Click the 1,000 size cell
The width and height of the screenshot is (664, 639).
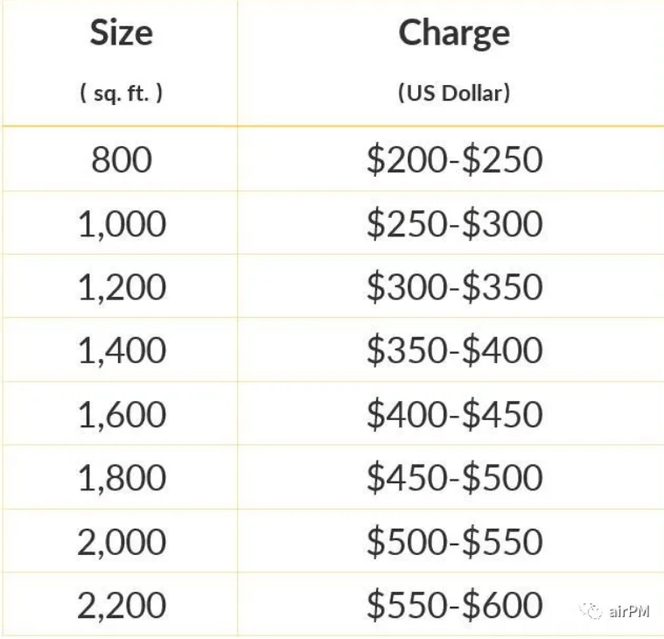coord(122,224)
